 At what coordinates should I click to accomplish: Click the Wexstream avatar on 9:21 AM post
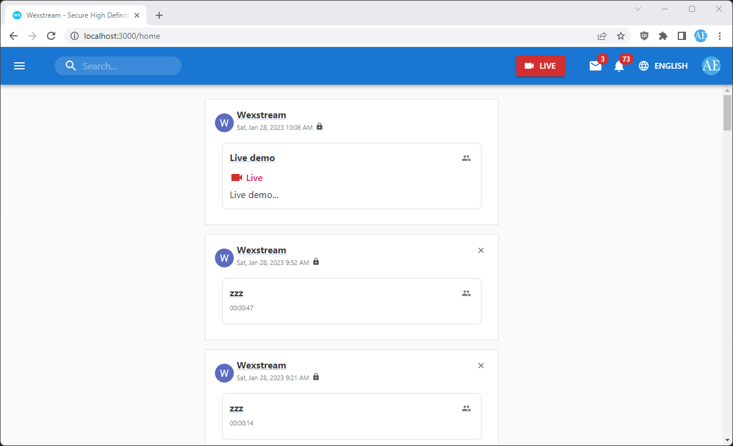click(224, 373)
